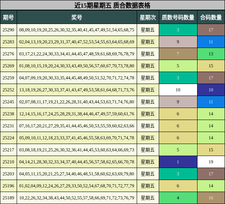Click issue number 25224
The height and width of the screenshot is (204, 225).
point(8,138)
